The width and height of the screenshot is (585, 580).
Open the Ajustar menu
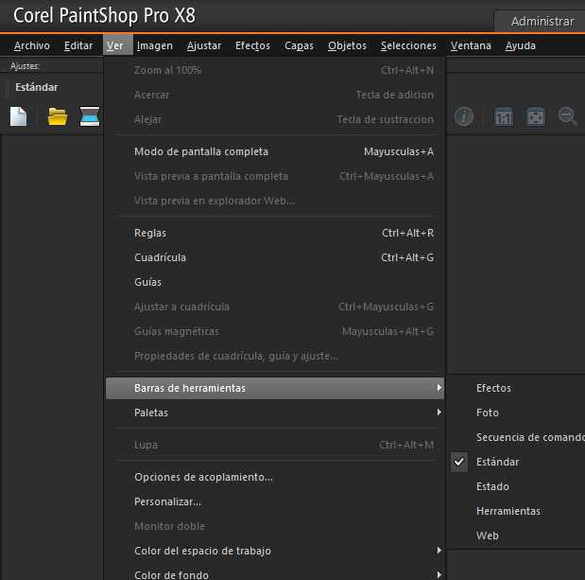tap(204, 45)
